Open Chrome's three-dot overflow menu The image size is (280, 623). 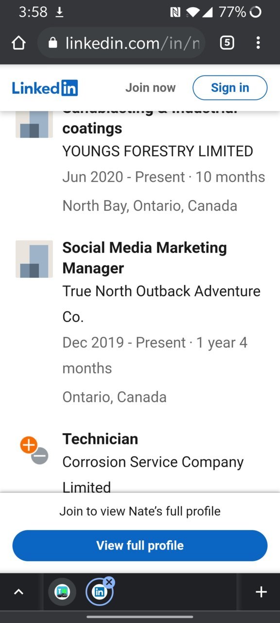(258, 43)
